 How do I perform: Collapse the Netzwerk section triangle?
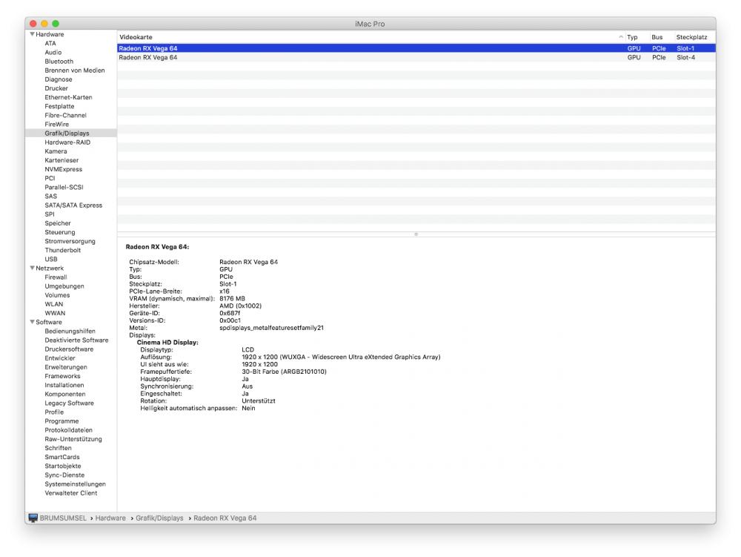pos(32,268)
